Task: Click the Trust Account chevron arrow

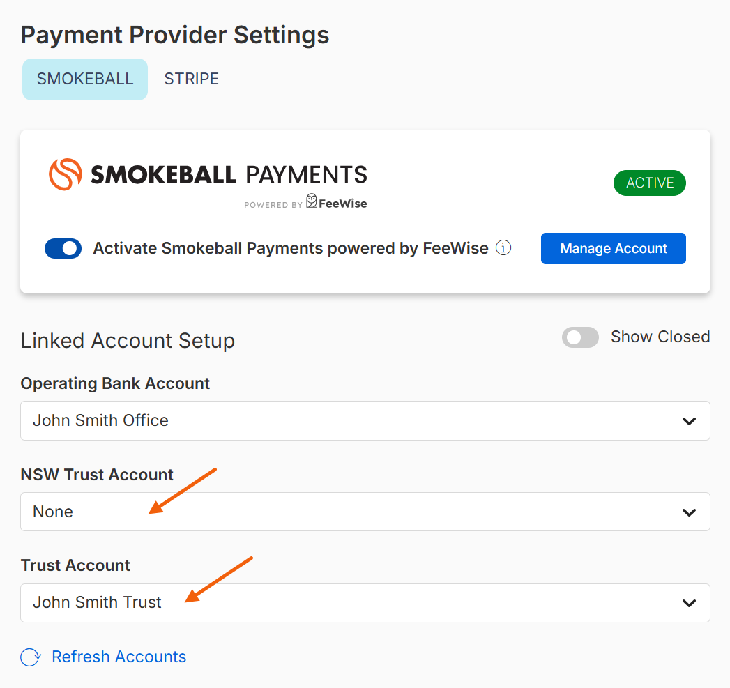Action: click(689, 603)
